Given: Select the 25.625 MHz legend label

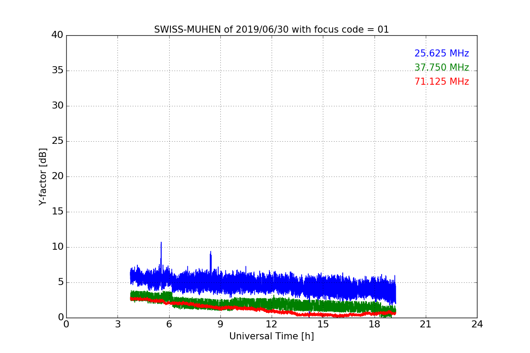Looking at the screenshot, I should (x=442, y=53).
